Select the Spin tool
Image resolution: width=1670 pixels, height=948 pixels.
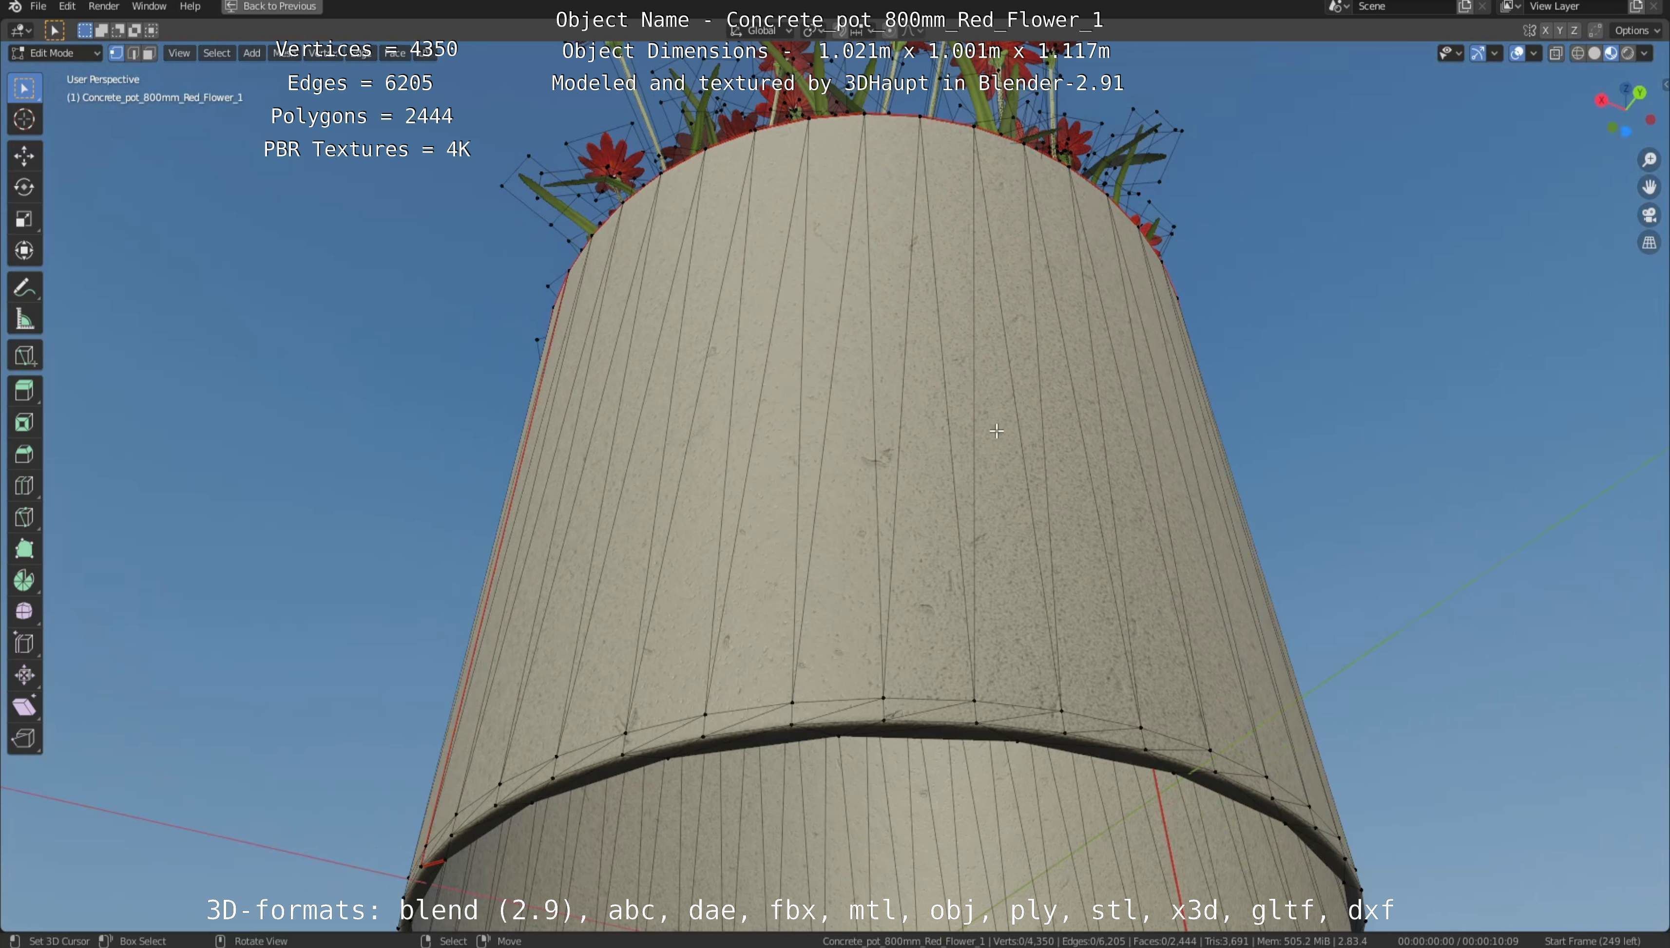(x=25, y=580)
